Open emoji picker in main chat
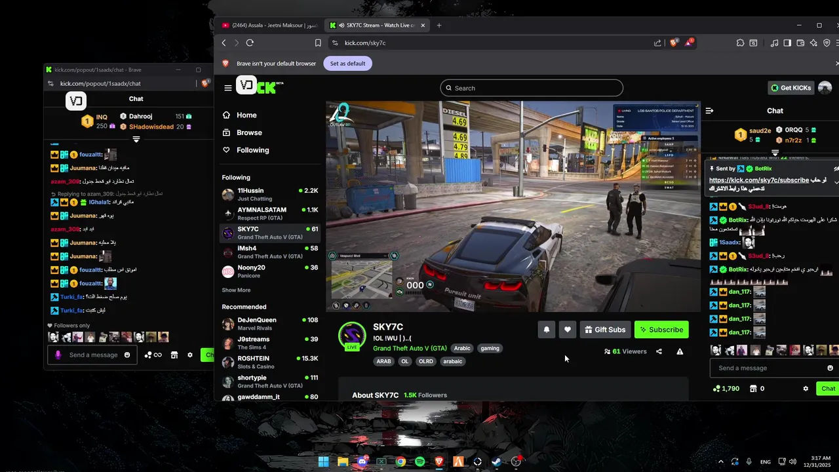This screenshot has width=839, height=472. pyautogui.click(x=830, y=368)
